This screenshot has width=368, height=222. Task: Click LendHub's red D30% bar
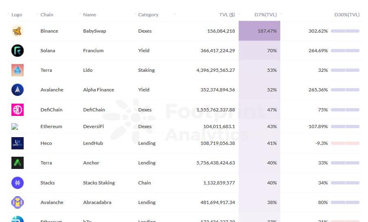point(345,143)
